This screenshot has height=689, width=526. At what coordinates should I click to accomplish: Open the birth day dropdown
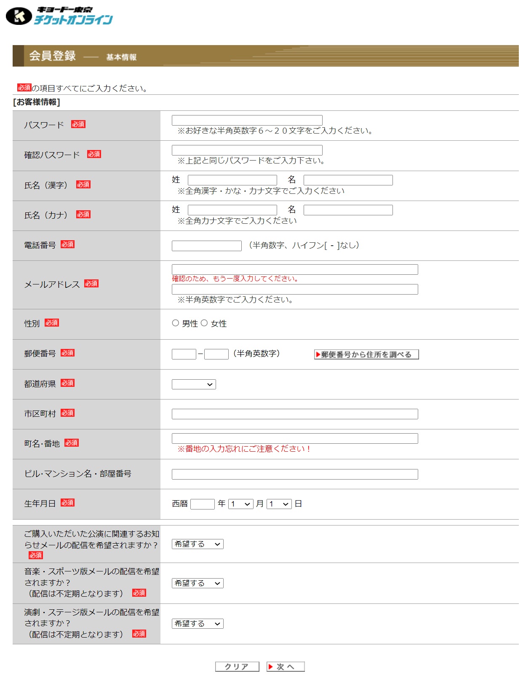[279, 504]
